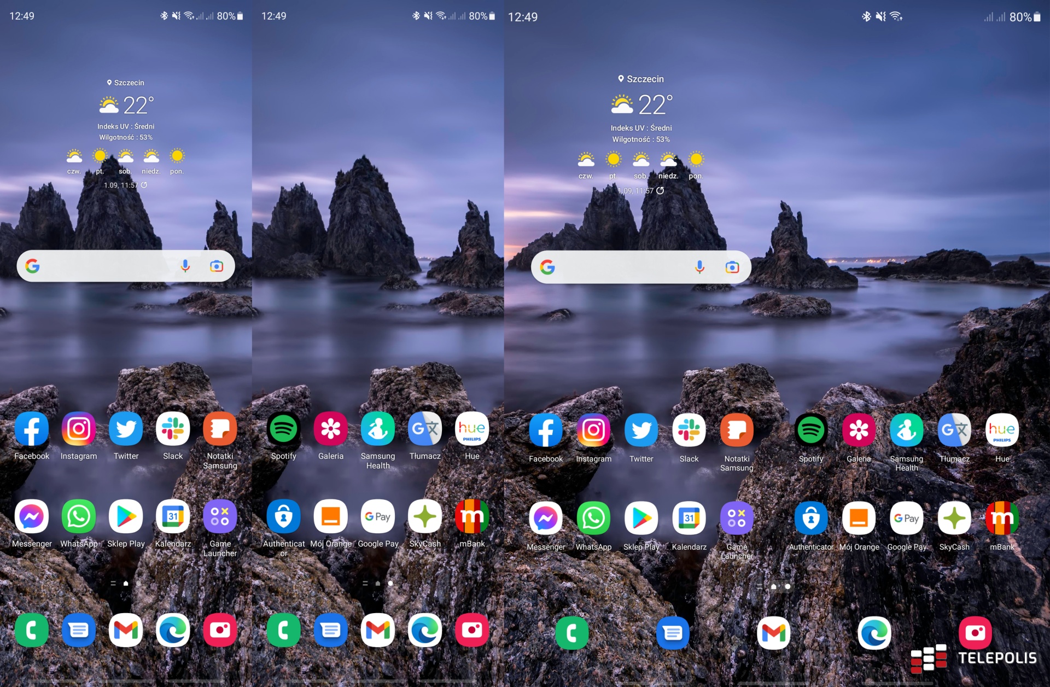Tap WhatsApp icon in the leftmost screenshot
This screenshot has height=687, width=1050.
[79, 516]
